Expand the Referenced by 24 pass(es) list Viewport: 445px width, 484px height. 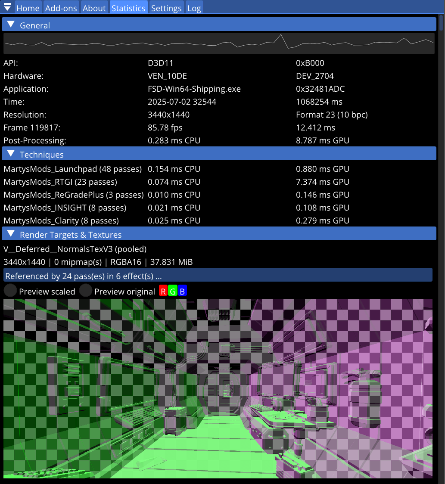pyautogui.click(x=218, y=275)
